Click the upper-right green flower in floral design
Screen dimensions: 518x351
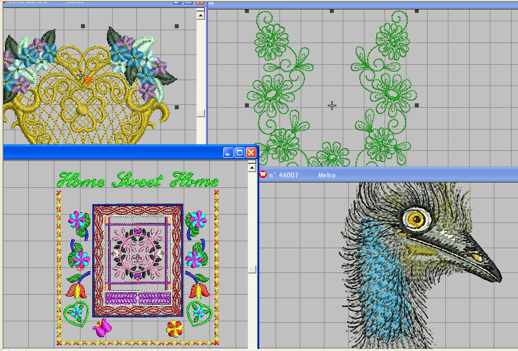[393, 42]
